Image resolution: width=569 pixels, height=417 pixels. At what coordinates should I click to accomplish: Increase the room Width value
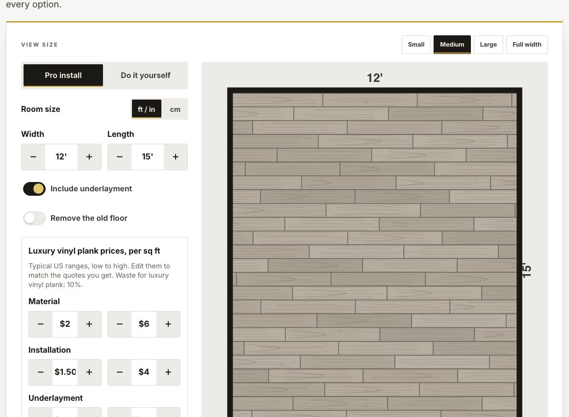point(89,157)
